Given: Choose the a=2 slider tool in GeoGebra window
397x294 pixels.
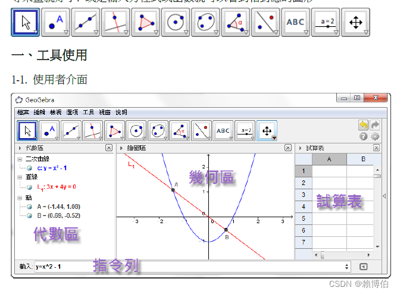Looking at the screenshot, I should [x=245, y=131].
